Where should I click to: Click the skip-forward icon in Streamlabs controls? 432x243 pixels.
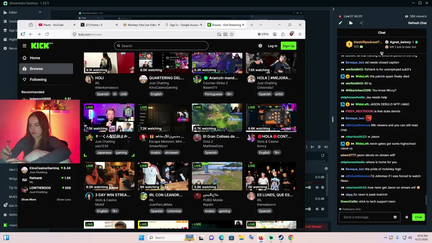pyautogui.click(x=312, y=147)
